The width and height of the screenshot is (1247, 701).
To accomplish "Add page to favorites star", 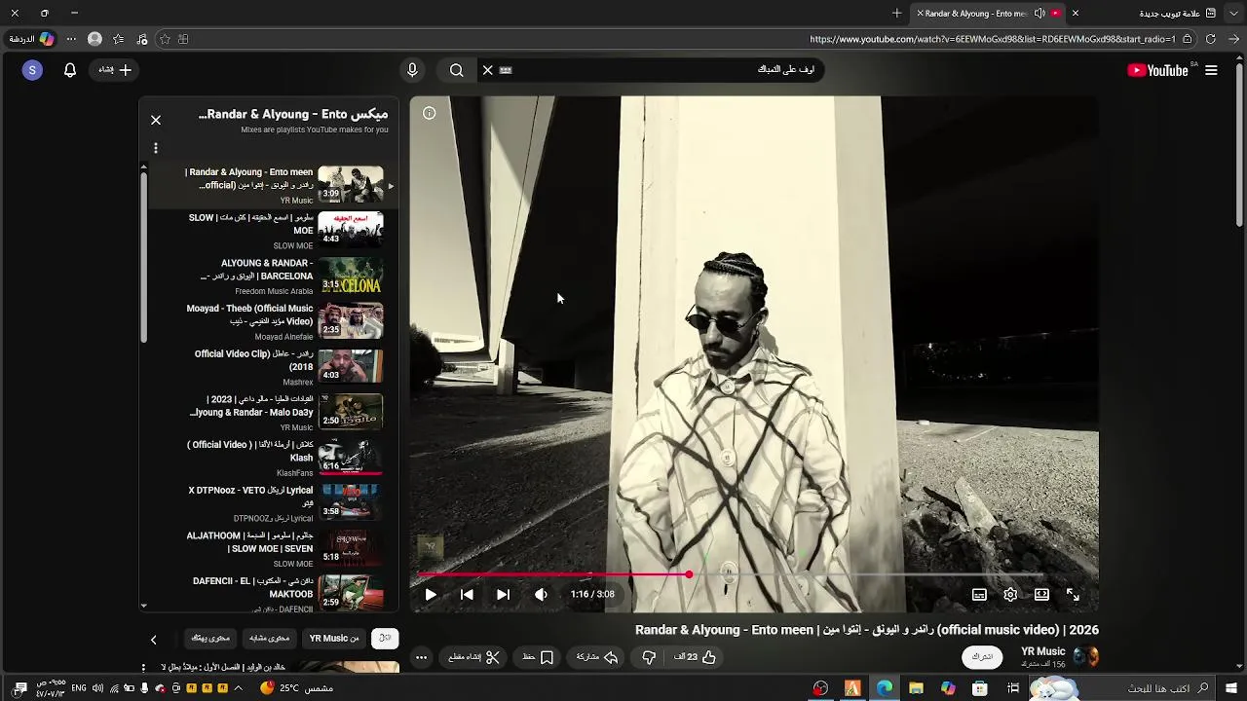I will click(165, 39).
